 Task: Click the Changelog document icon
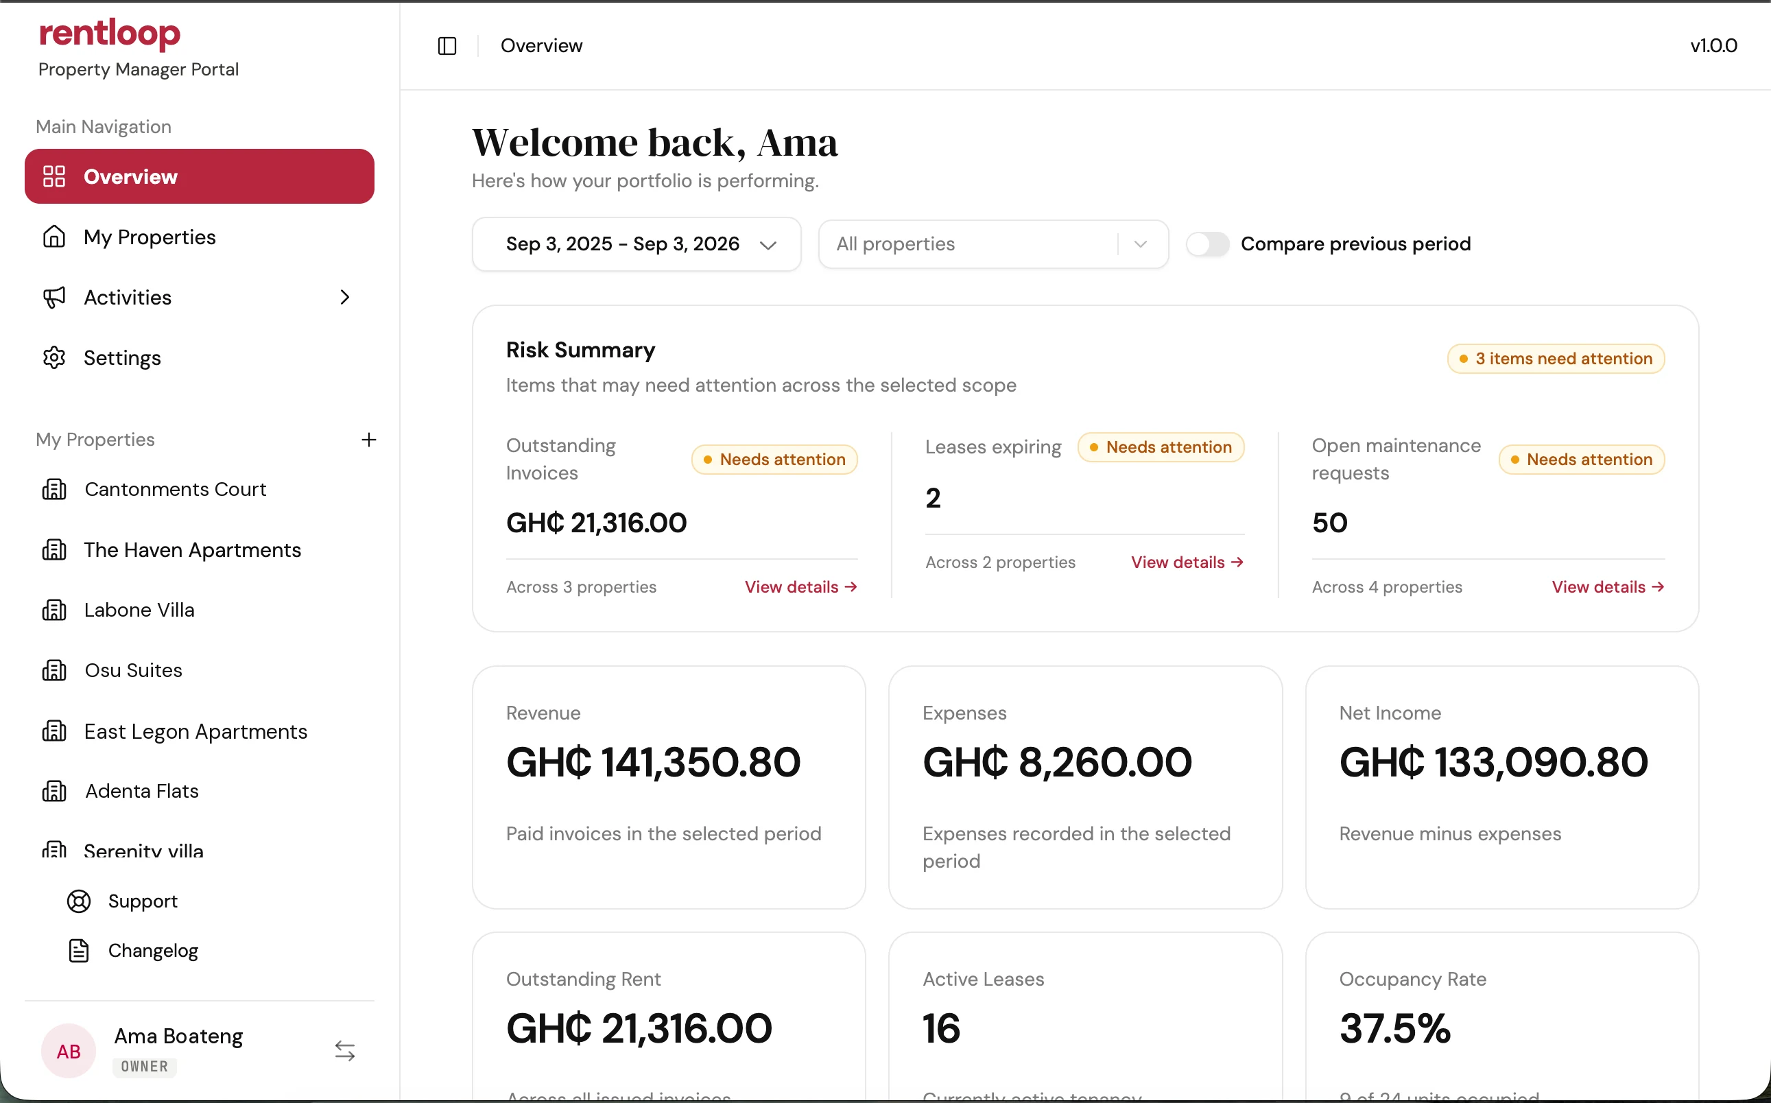[79, 951]
